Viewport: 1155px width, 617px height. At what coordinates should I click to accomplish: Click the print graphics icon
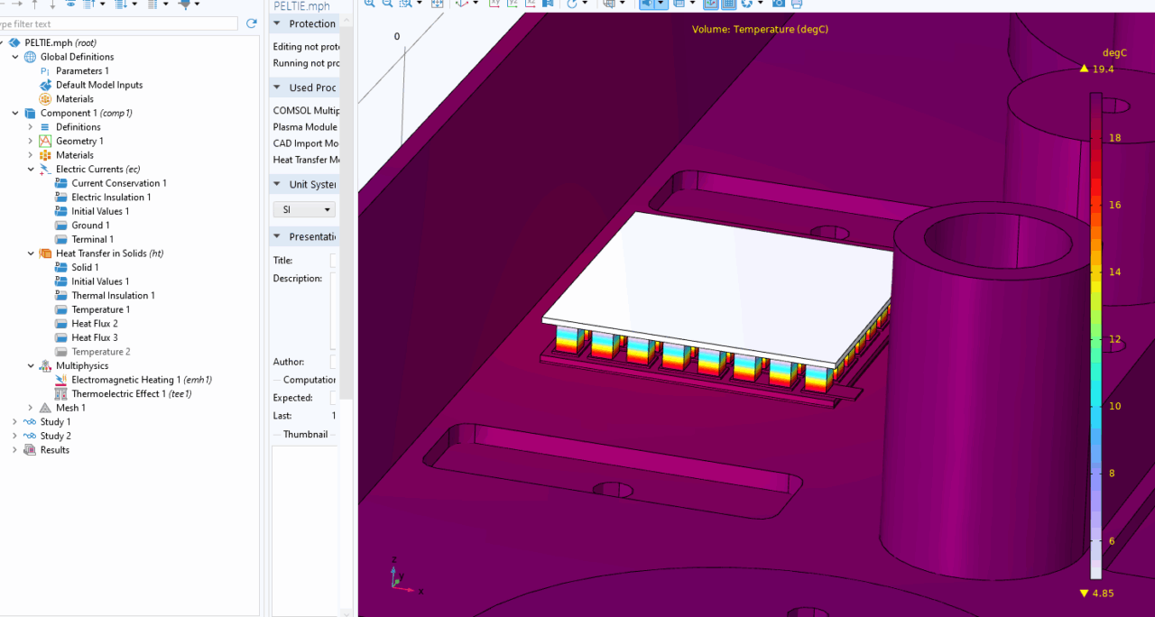click(797, 4)
